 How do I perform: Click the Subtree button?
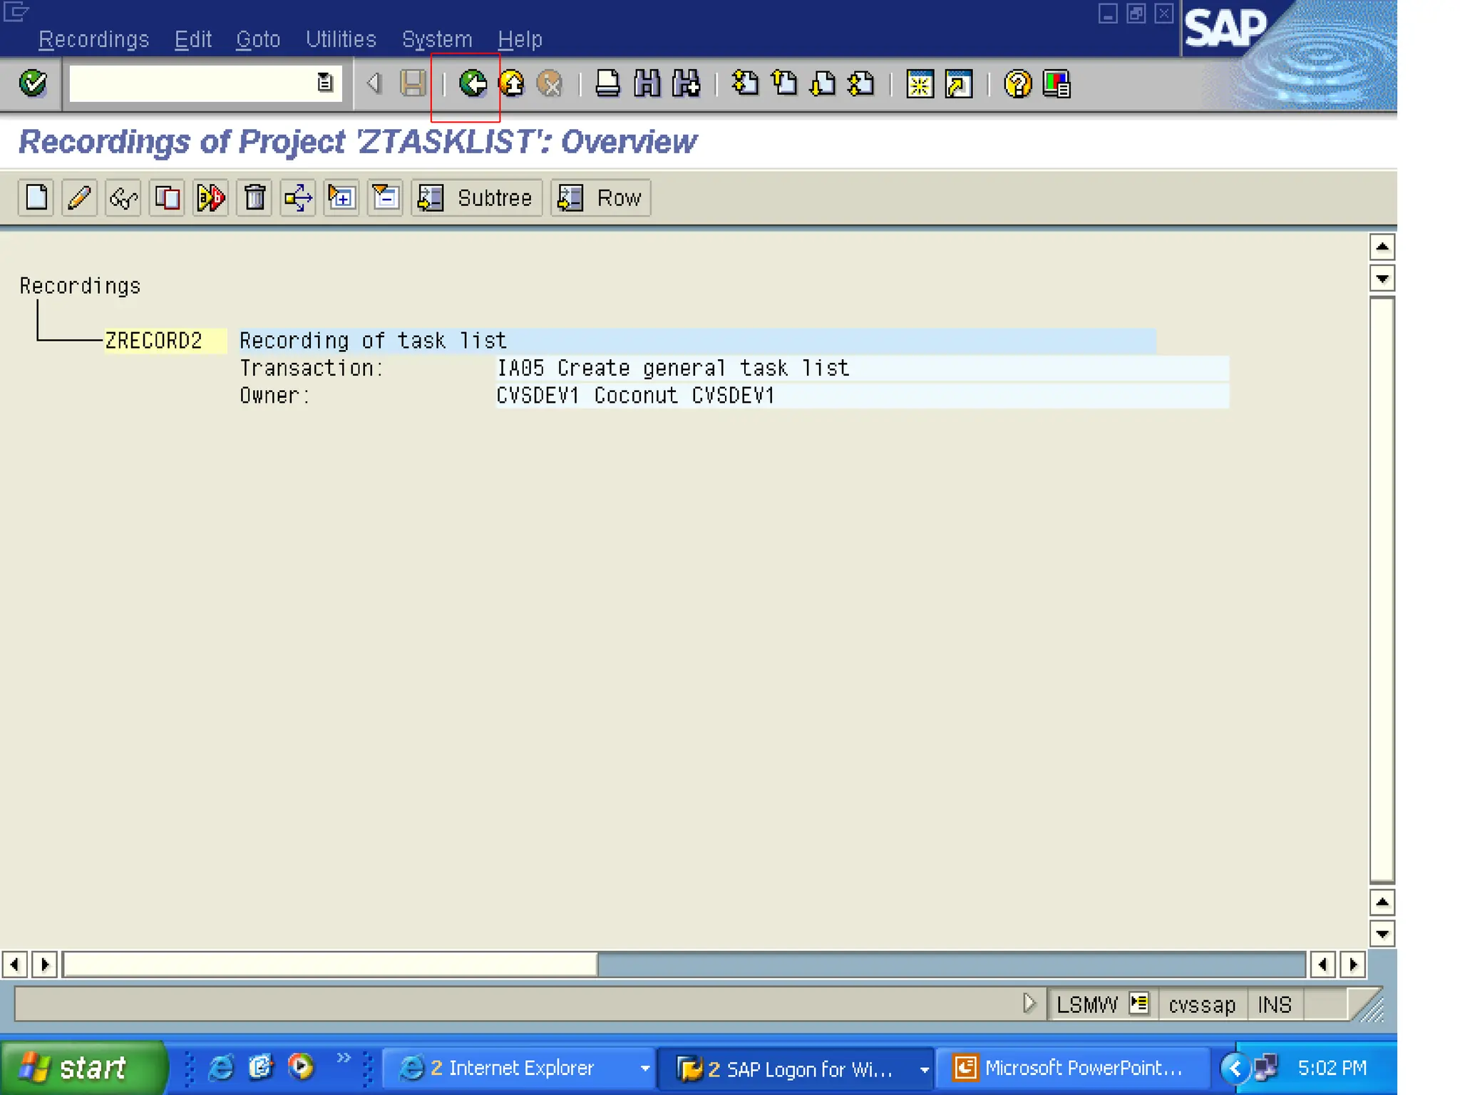point(475,197)
